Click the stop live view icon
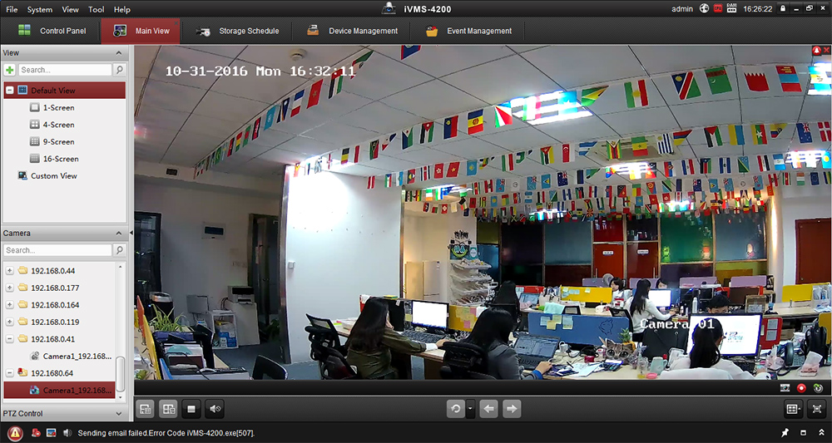 click(x=191, y=408)
